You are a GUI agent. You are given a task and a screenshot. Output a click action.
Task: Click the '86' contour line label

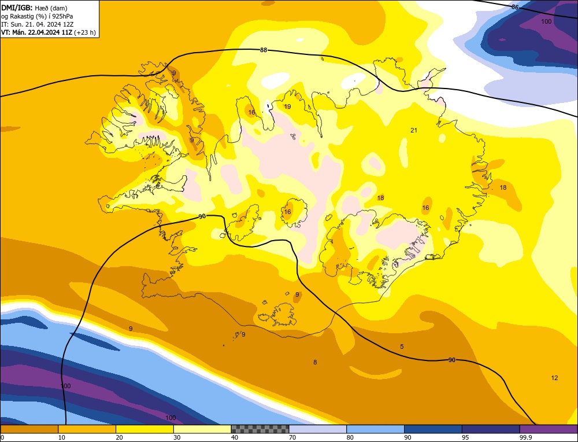[x=515, y=7]
